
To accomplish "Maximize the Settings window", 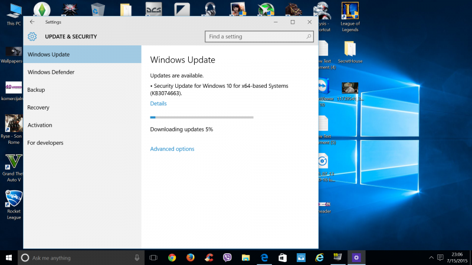I will click(x=293, y=22).
